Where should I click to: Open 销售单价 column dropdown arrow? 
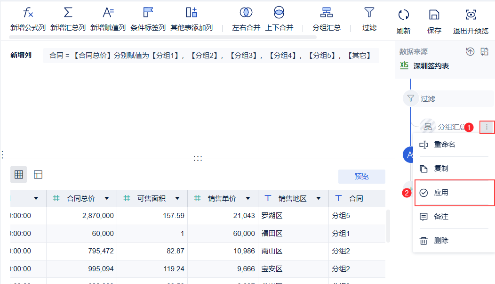pos(248,198)
